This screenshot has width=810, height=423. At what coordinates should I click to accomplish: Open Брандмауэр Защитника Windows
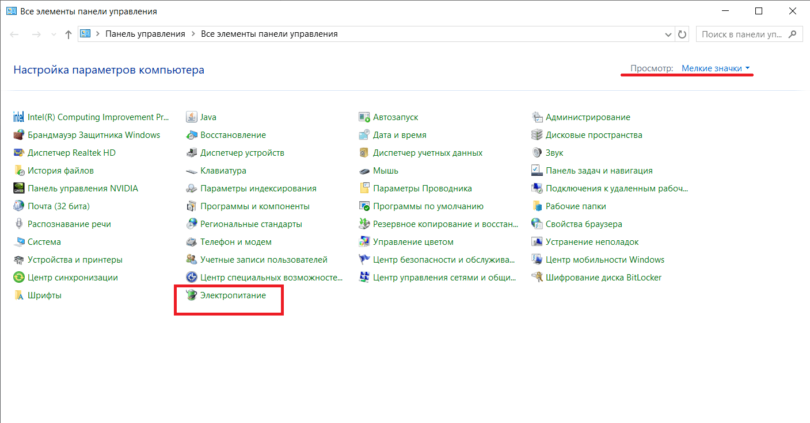click(x=94, y=134)
